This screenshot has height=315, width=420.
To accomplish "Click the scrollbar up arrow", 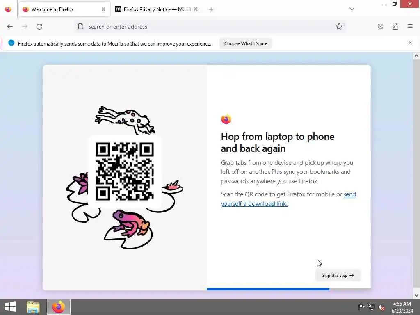I will point(416,56).
